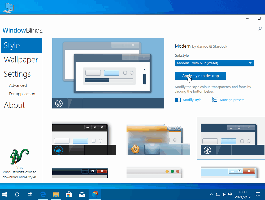The width and height of the screenshot is (265, 200).
Task: Select the style with red close button
Action: pyautogui.click(x=80, y=172)
